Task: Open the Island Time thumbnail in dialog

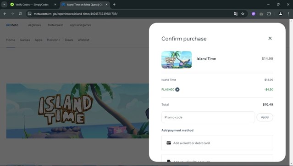Action: (177, 60)
